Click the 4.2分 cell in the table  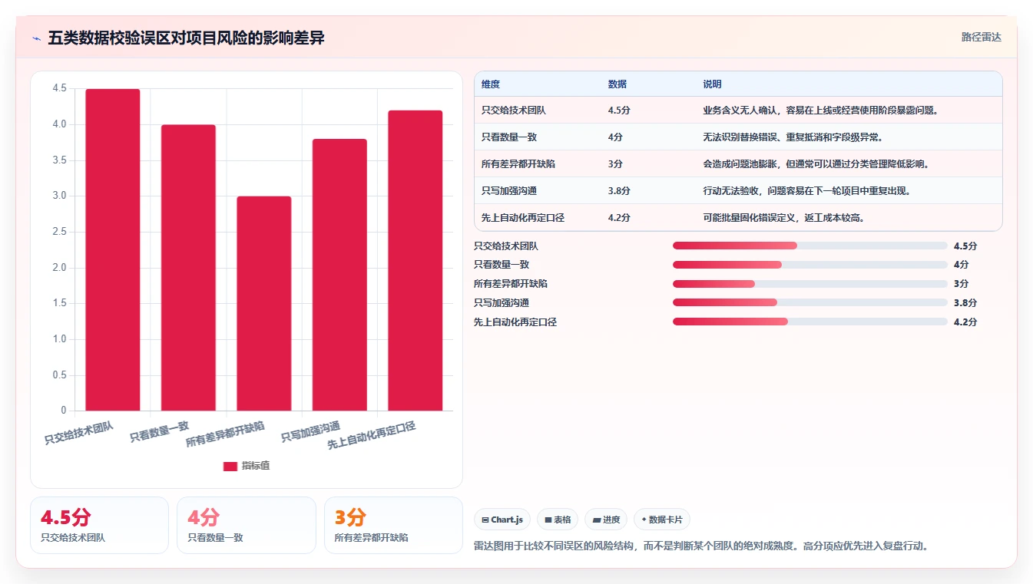[620, 218]
